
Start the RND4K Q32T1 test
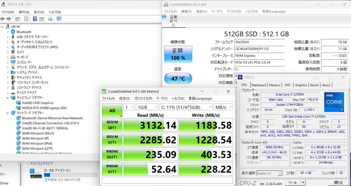pyautogui.click(x=112, y=154)
